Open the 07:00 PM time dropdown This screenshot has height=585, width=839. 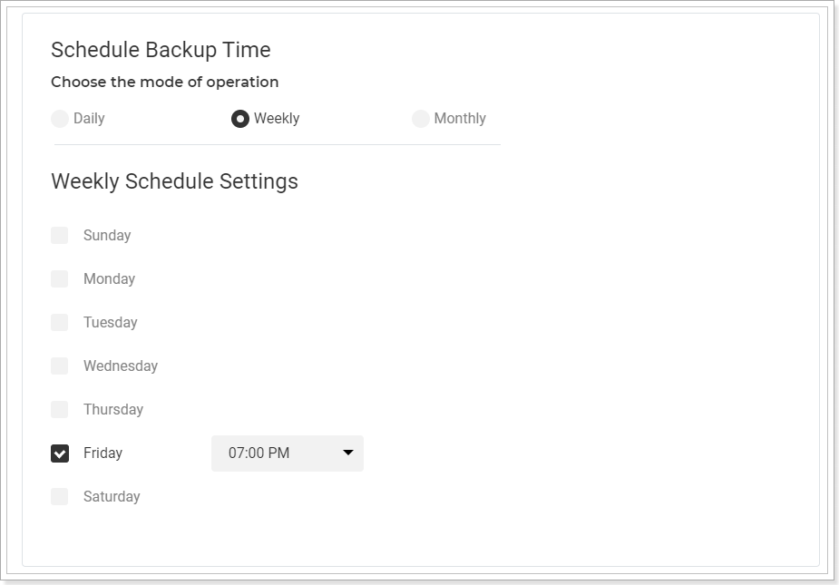tap(288, 453)
